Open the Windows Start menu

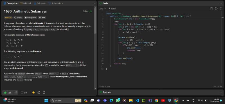point(46,101)
